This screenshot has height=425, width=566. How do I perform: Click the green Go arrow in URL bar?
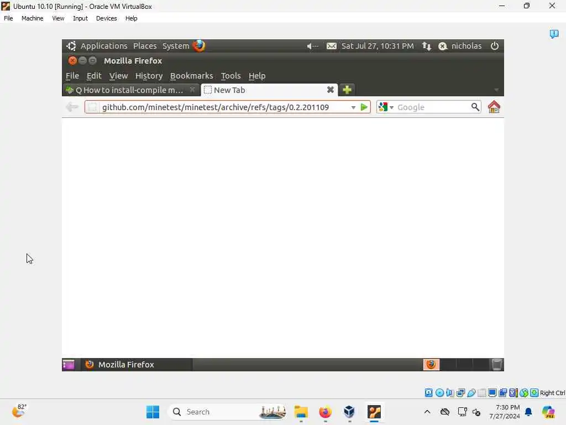coord(364,107)
